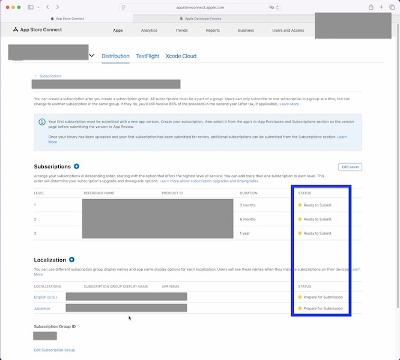The image size is (400, 360).
Task: Open Users and Access menu item
Action: click(288, 30)
